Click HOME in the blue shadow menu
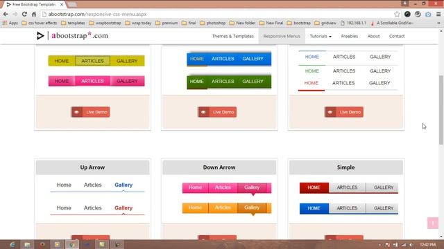444x249 pixels. tap(197, 59)
